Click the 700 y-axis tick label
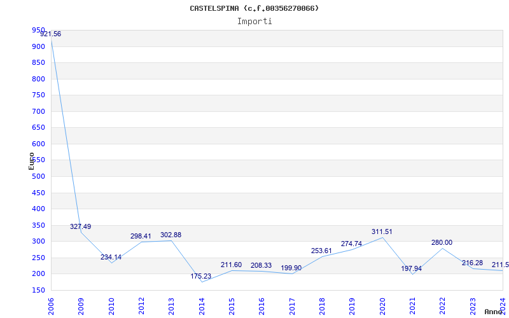 [38, 112]
